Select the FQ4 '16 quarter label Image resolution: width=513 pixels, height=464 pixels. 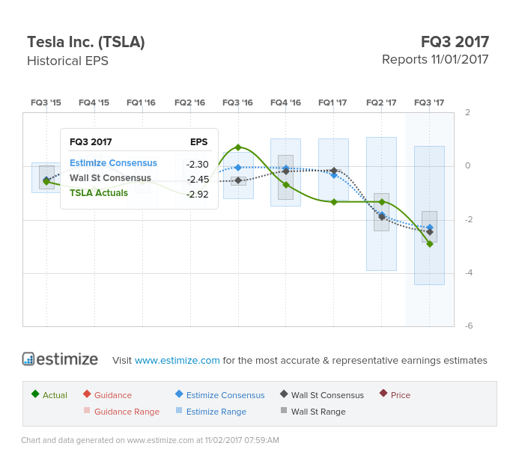[x=285, y=103]
